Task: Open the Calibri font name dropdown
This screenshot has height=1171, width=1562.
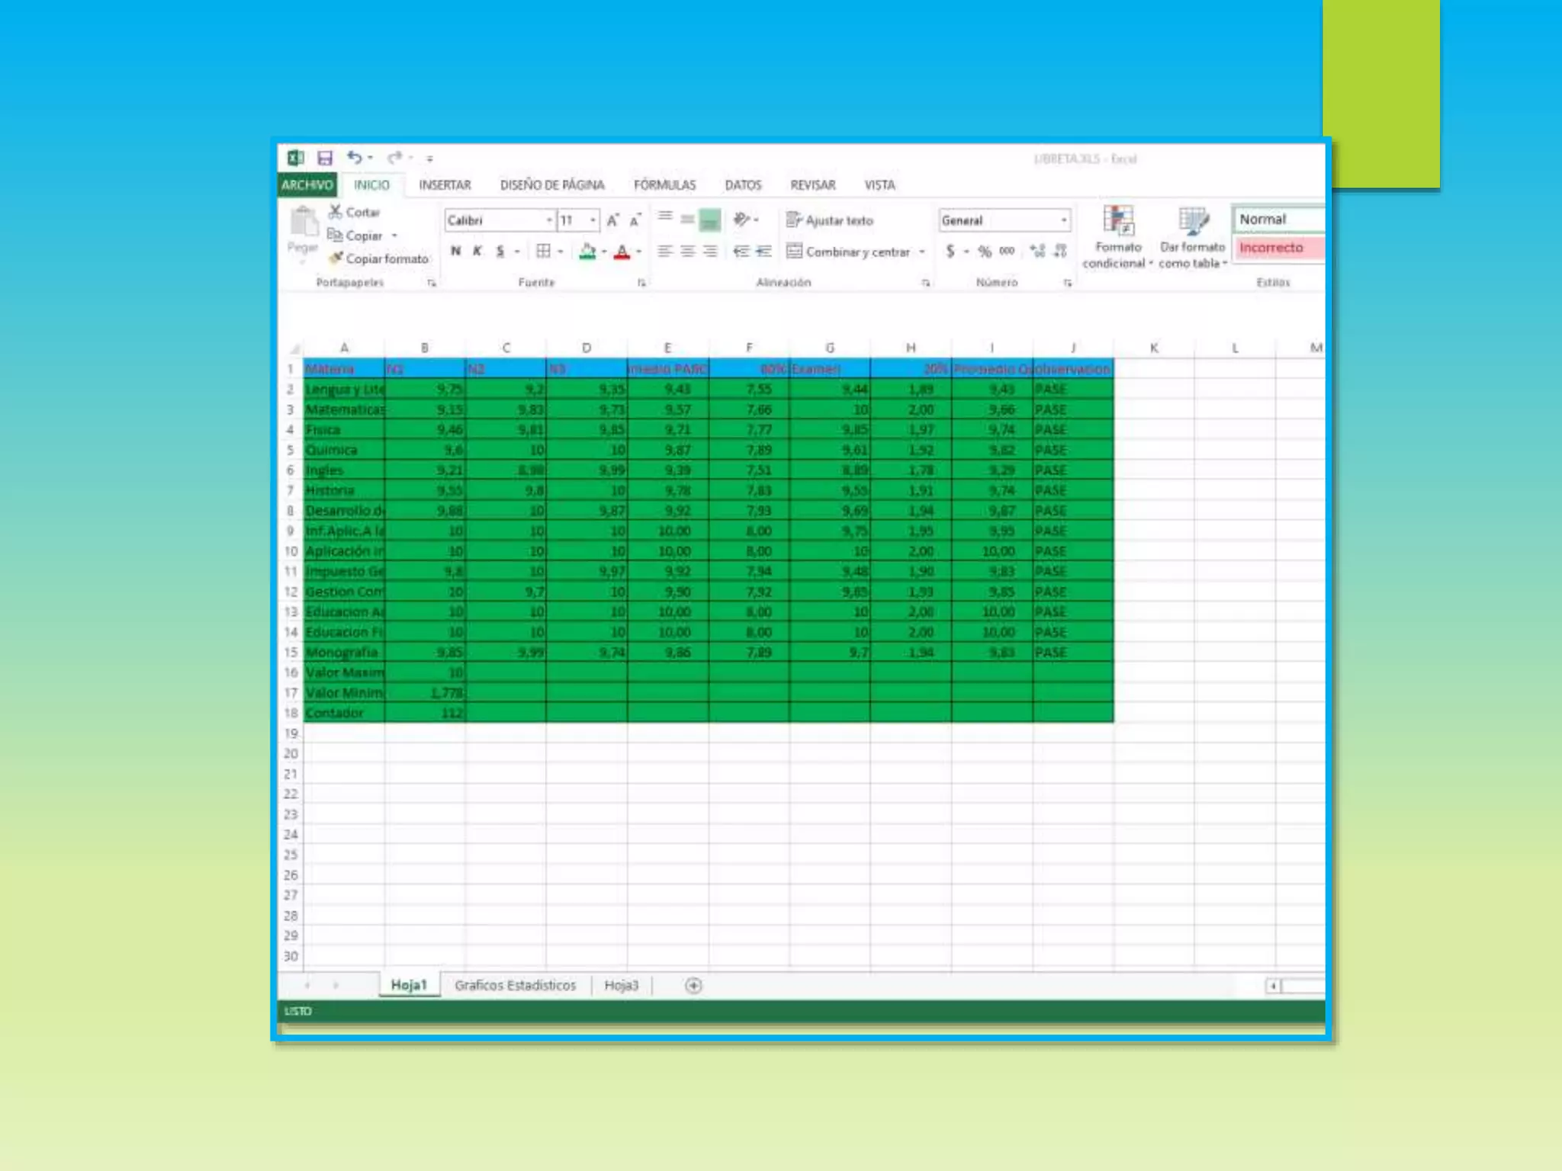Action: [548, 220]
